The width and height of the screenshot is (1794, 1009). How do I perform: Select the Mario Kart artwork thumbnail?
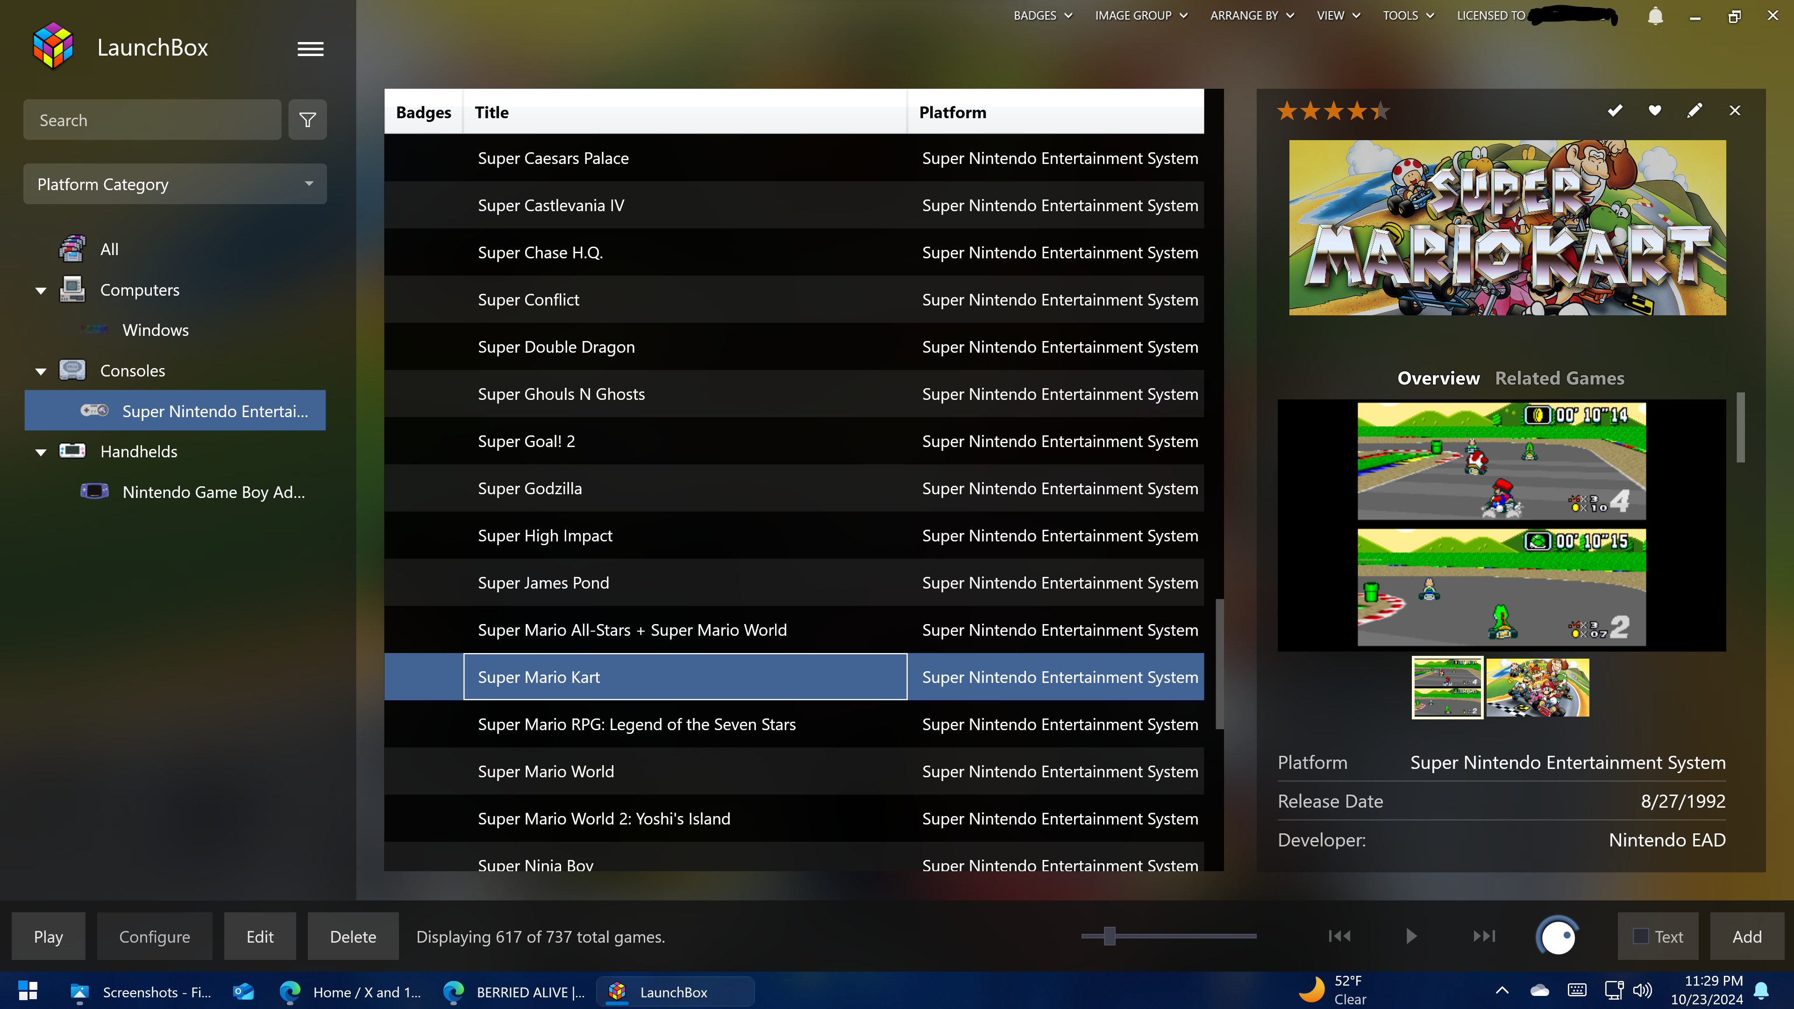(1537, 687)
